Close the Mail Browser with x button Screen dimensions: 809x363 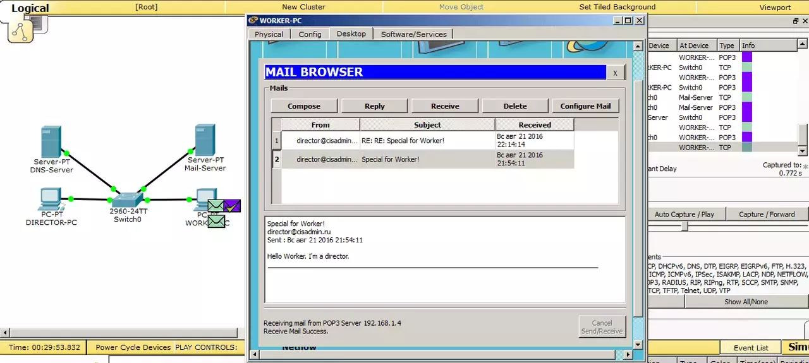[616, 73]
